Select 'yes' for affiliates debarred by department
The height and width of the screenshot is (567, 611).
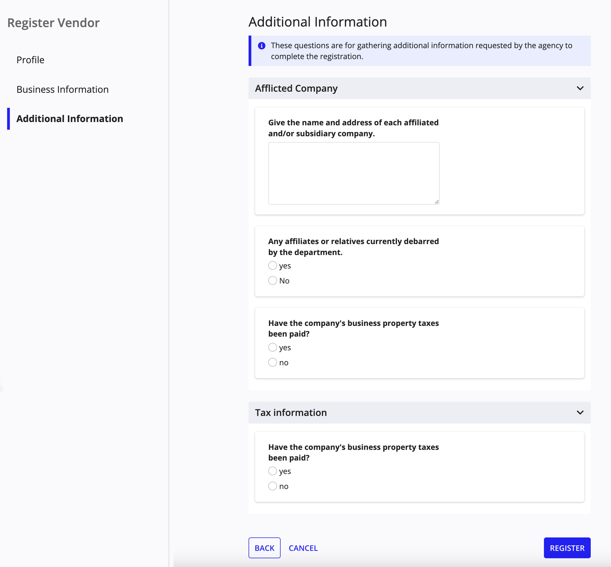click(x=272, y=265)
